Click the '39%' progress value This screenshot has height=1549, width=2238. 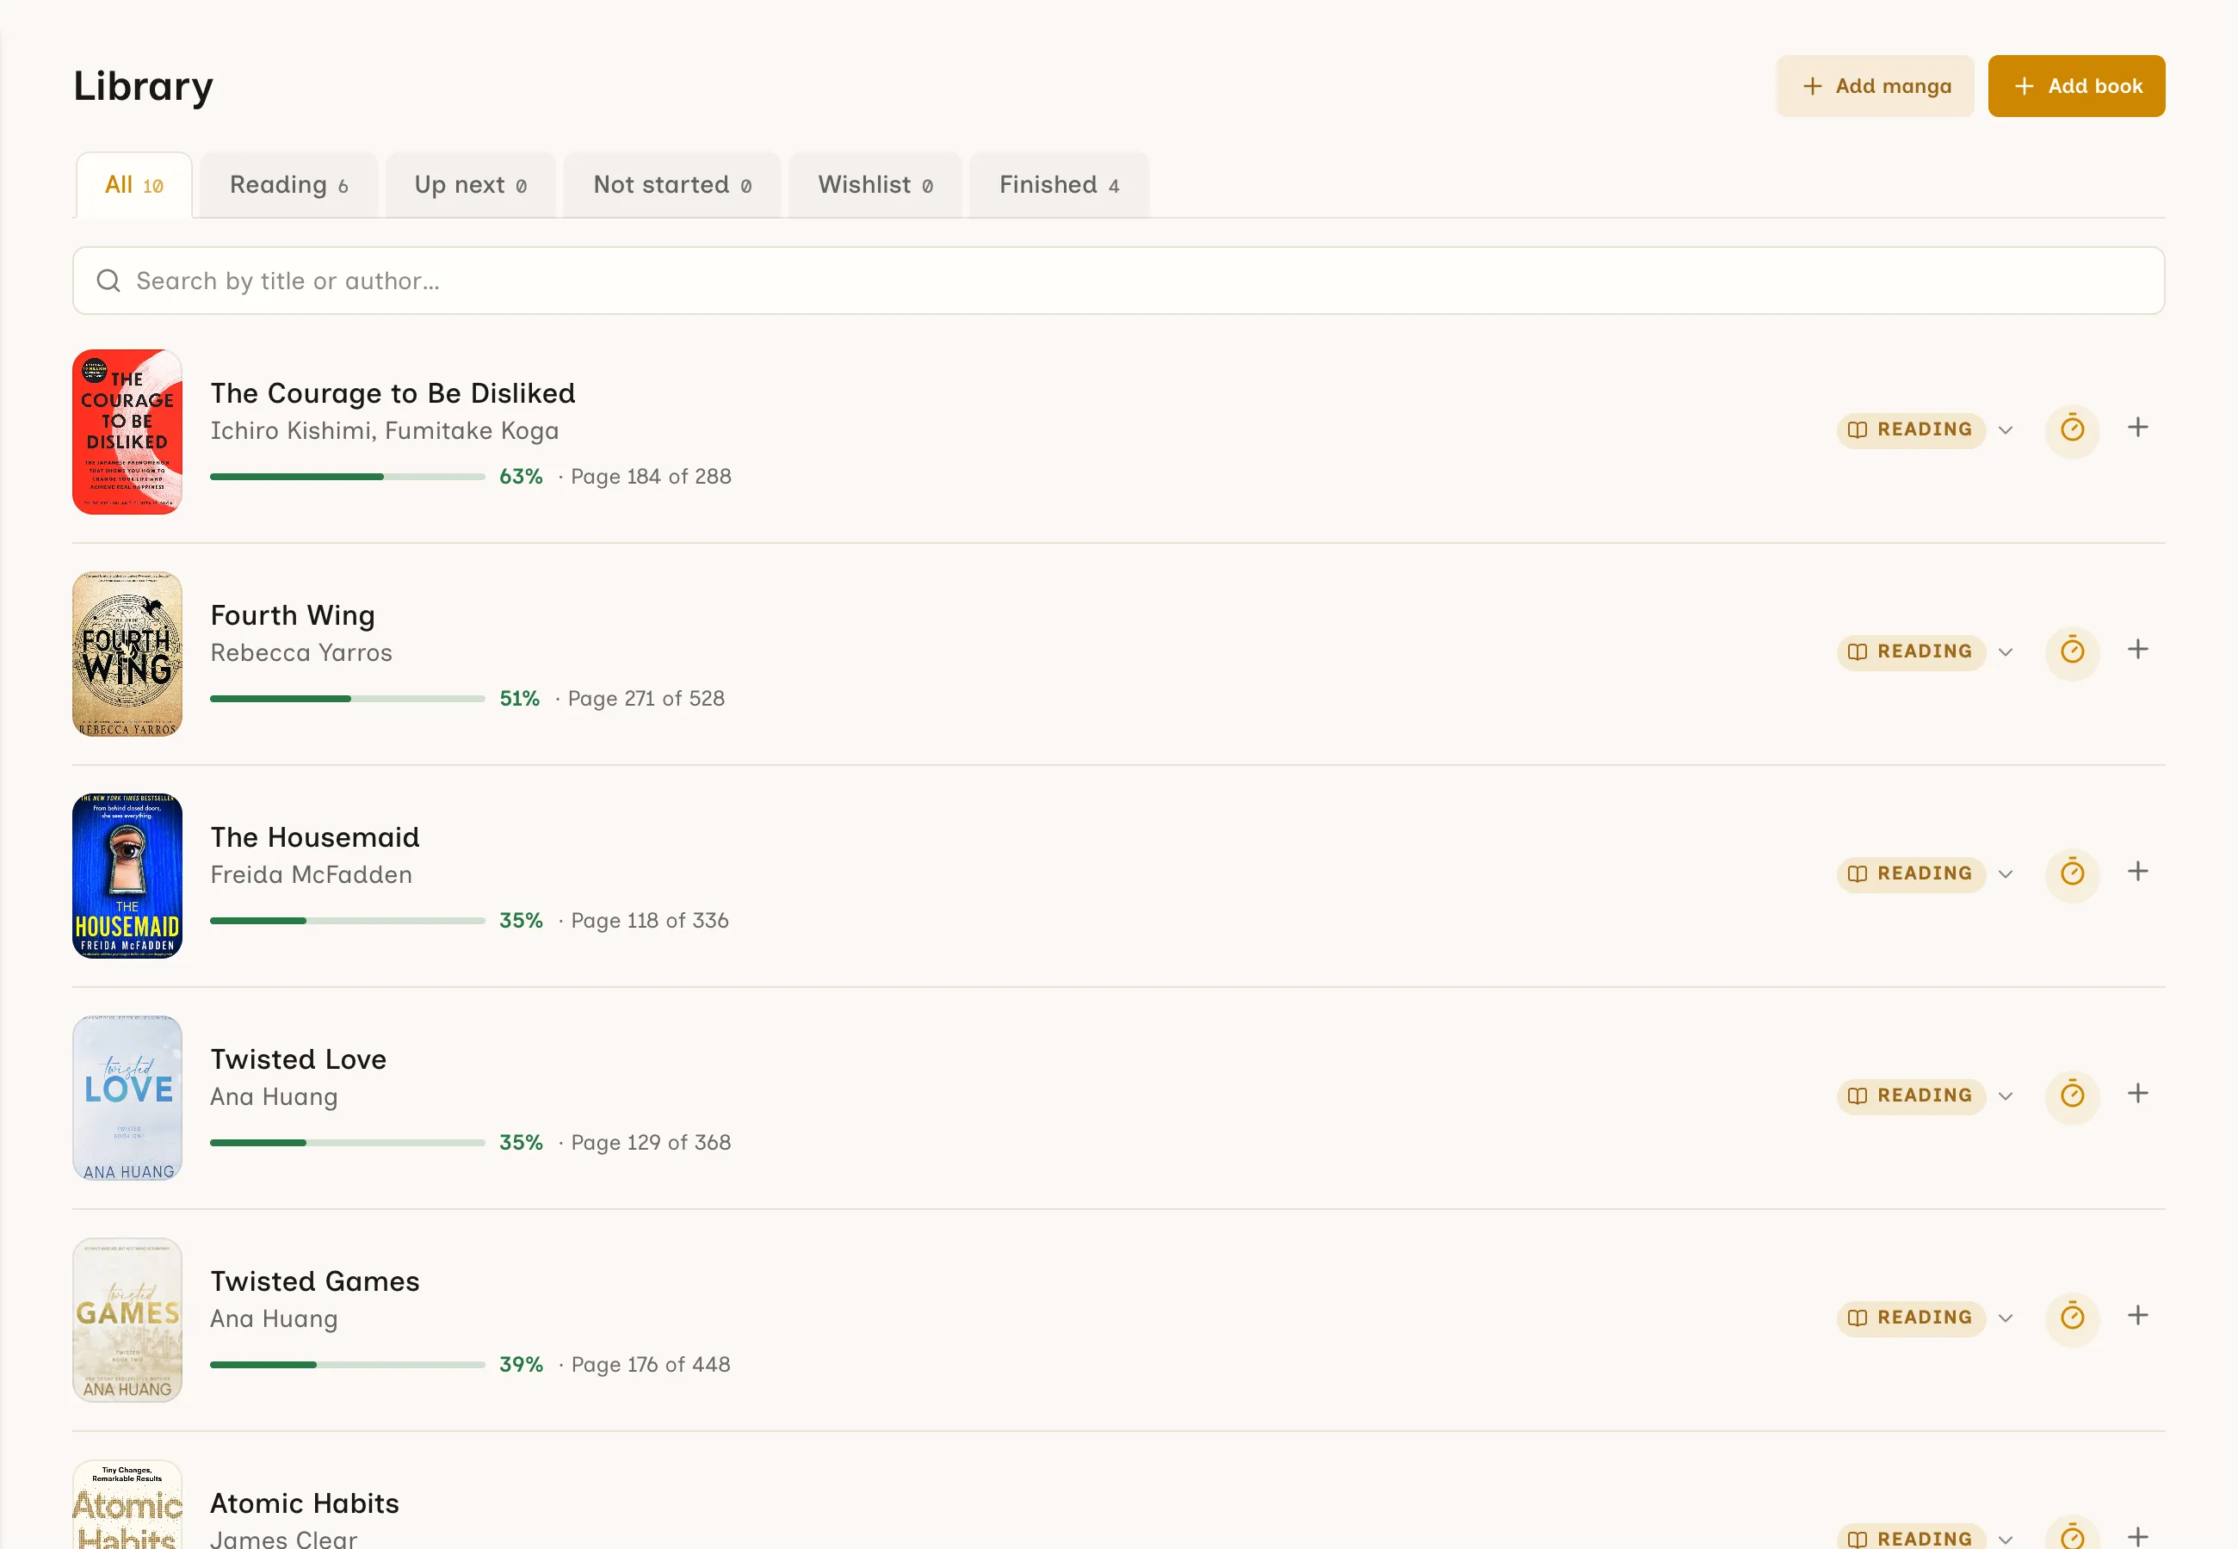(x=521, y=1365)
